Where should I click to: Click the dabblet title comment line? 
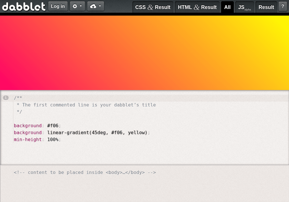click(x=86, y=105)
